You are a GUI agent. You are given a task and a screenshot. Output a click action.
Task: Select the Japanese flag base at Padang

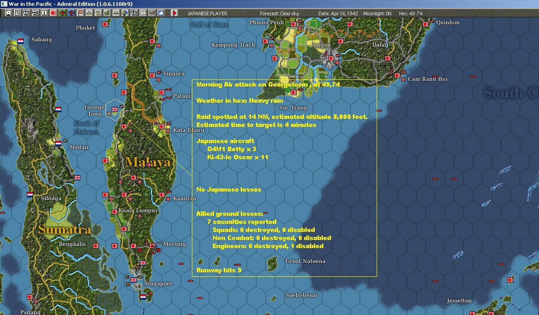tap(30, 297)
